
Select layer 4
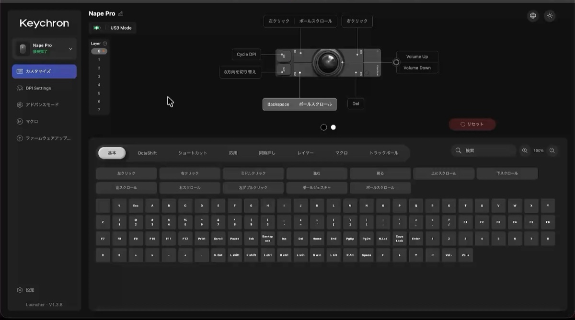click(99, 85)
